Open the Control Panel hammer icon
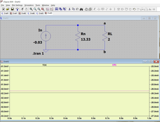 [x=17, y=9]
